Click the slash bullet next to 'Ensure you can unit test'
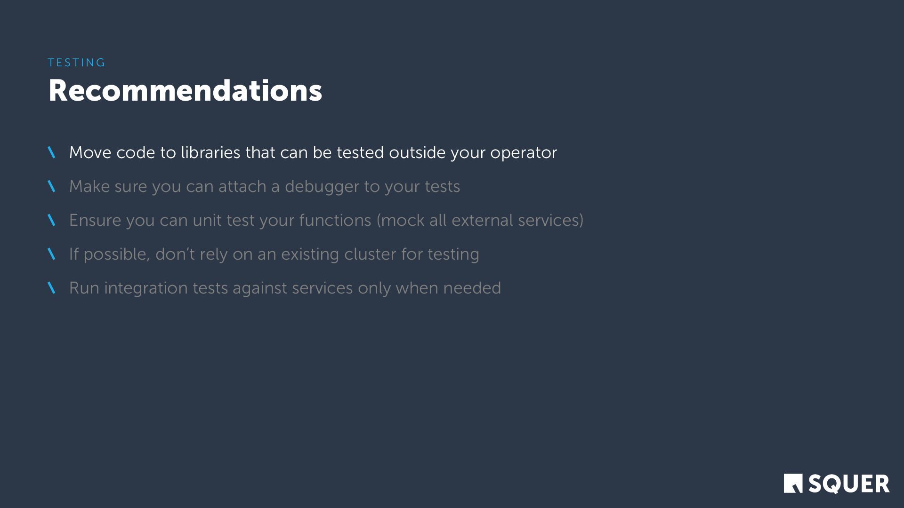This screenshot has width=904, height=508. click(52, 220)
